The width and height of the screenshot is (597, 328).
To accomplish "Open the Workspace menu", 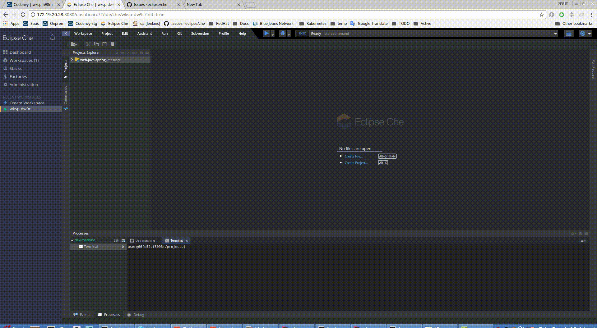I will [x=83, y=34].
